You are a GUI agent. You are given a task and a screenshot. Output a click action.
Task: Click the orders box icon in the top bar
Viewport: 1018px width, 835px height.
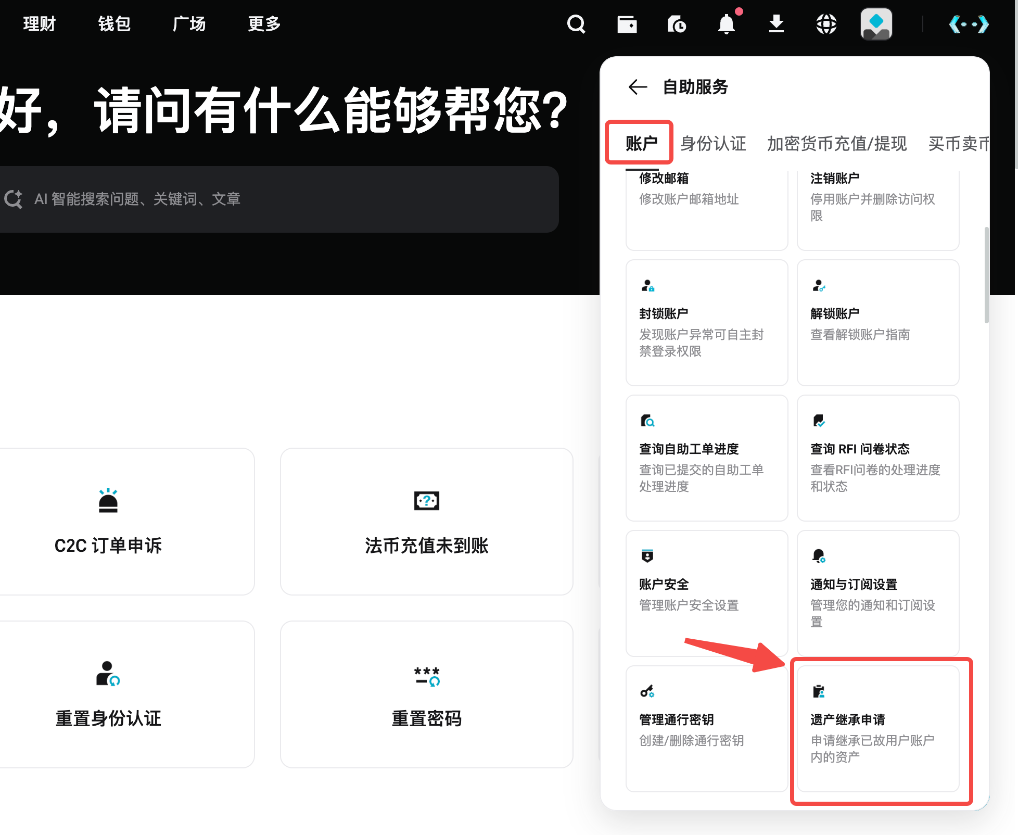627,24
